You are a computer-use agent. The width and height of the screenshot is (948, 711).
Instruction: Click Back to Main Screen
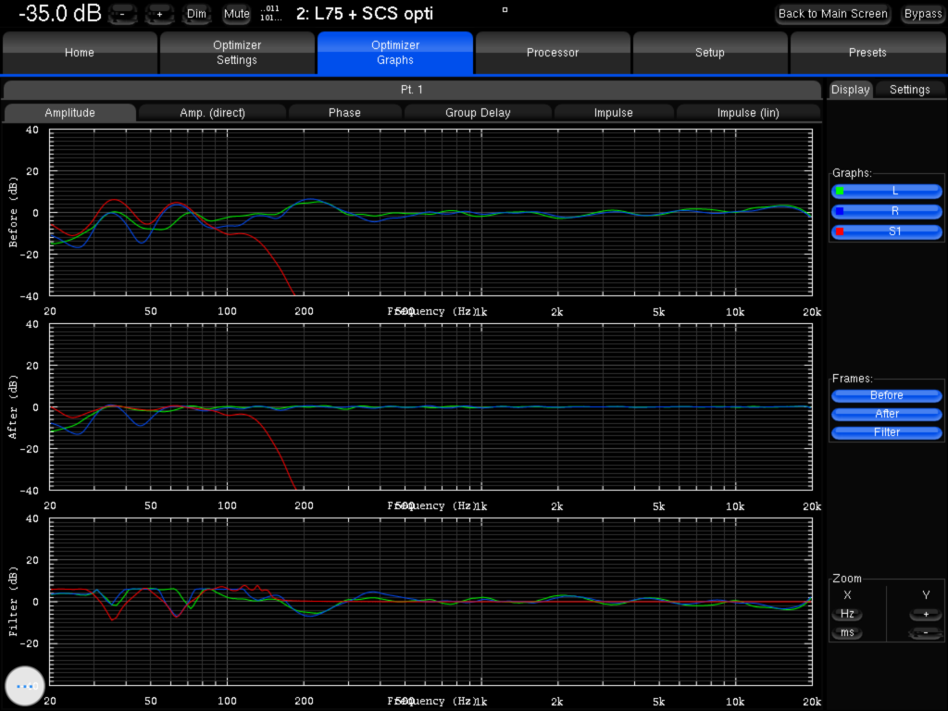(832, 14)
